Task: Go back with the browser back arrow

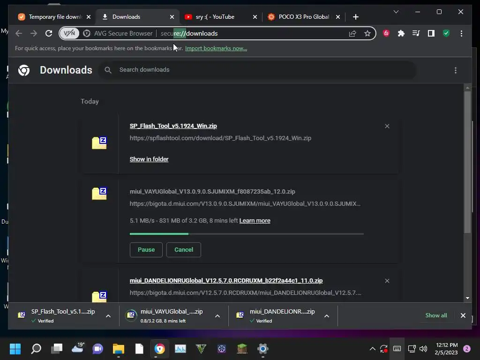Action: [19, 33]
